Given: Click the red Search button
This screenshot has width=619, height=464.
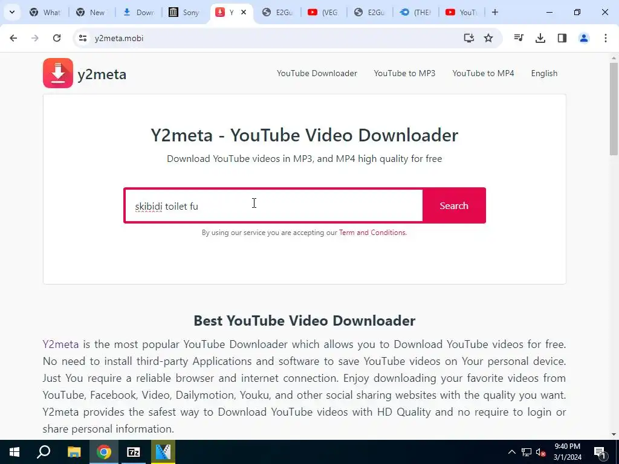Looking at the screenshot, I should click(x=454, y=205).
